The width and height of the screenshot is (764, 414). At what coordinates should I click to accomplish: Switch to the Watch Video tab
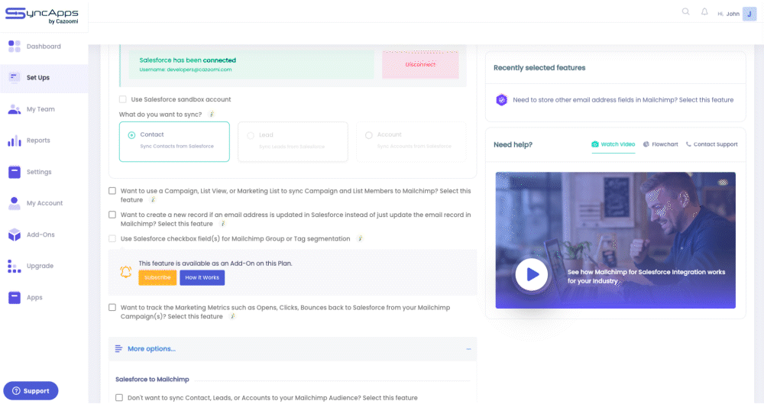[613, 144]
